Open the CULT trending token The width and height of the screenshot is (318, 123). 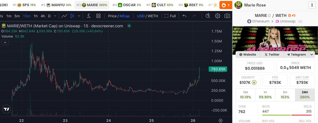tap(160, 5)
